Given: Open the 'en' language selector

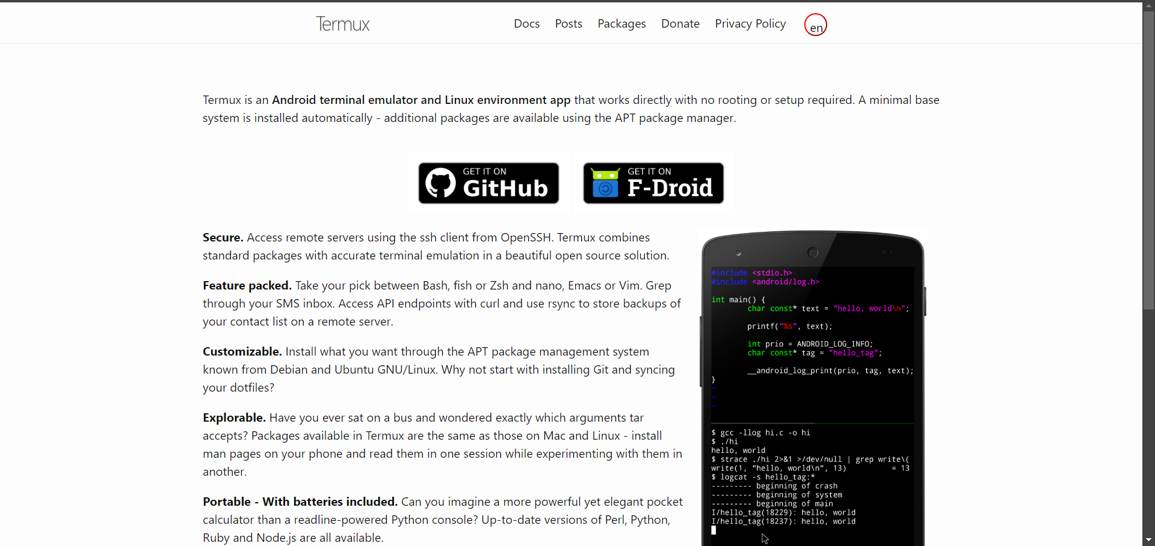Looking at the screenshot, I should (816, 25).
